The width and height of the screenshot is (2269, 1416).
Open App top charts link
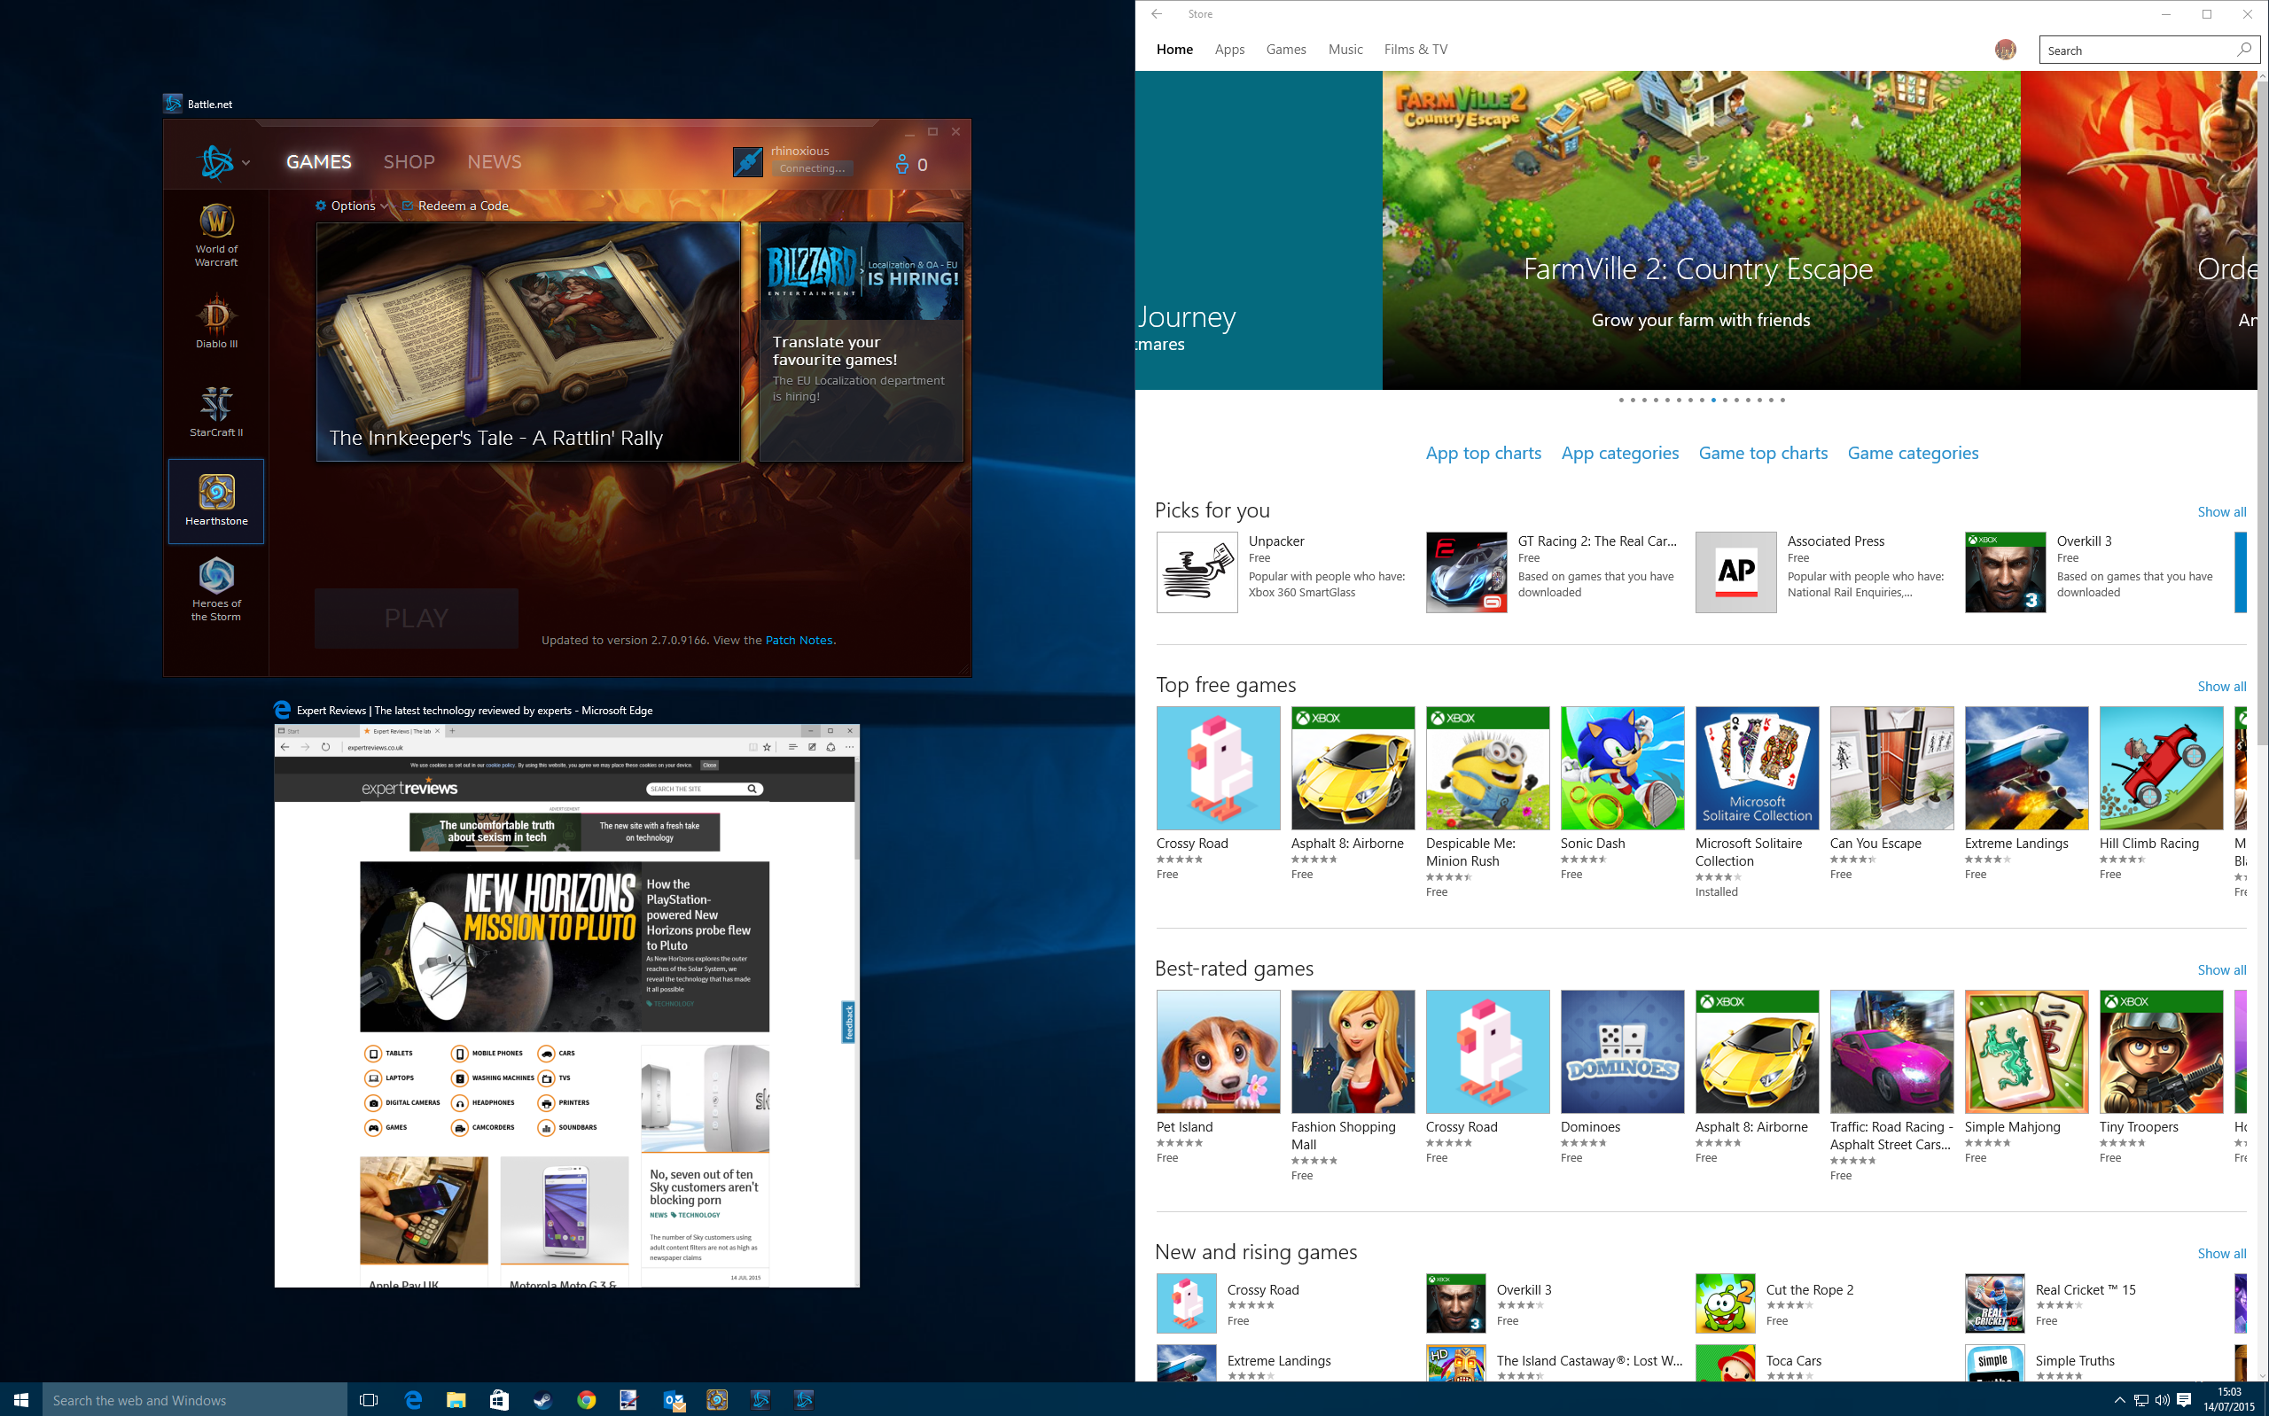pyautogui.click(x=1484, y=454)
